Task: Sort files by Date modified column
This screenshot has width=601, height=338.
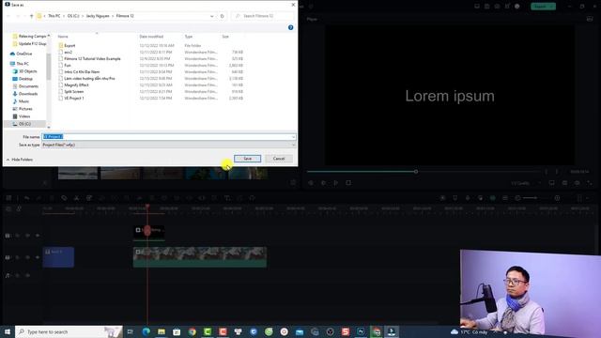Action: tap(151, 37)
